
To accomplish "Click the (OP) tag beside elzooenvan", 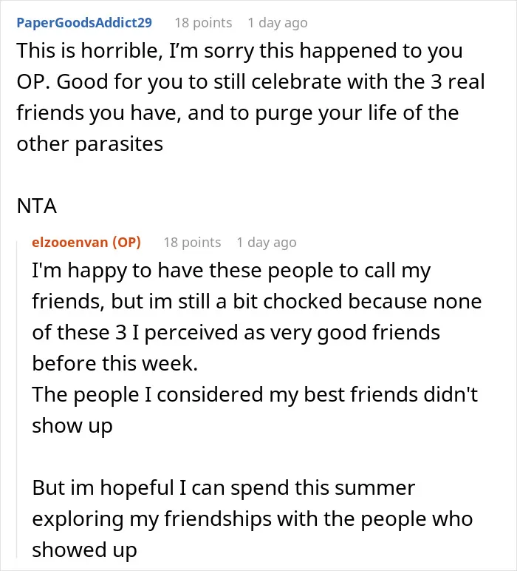I will [126, 242].
